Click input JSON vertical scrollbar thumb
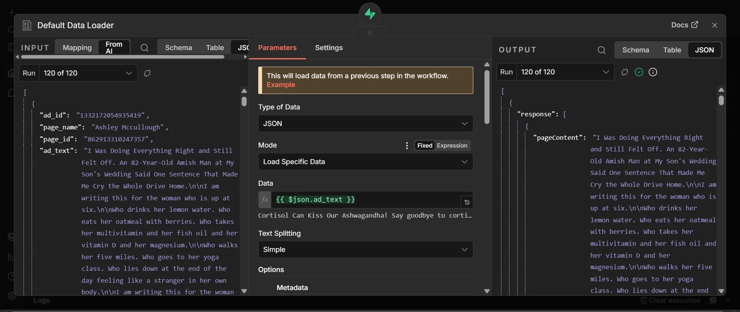740x312 pixels. 244,101
